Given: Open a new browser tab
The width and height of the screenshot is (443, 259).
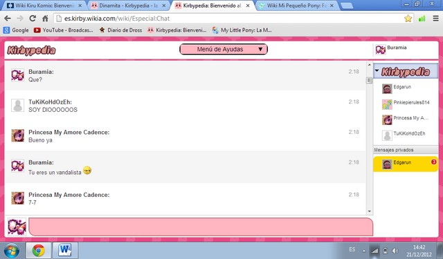Looking at the screenshot, I should point(346,6).
